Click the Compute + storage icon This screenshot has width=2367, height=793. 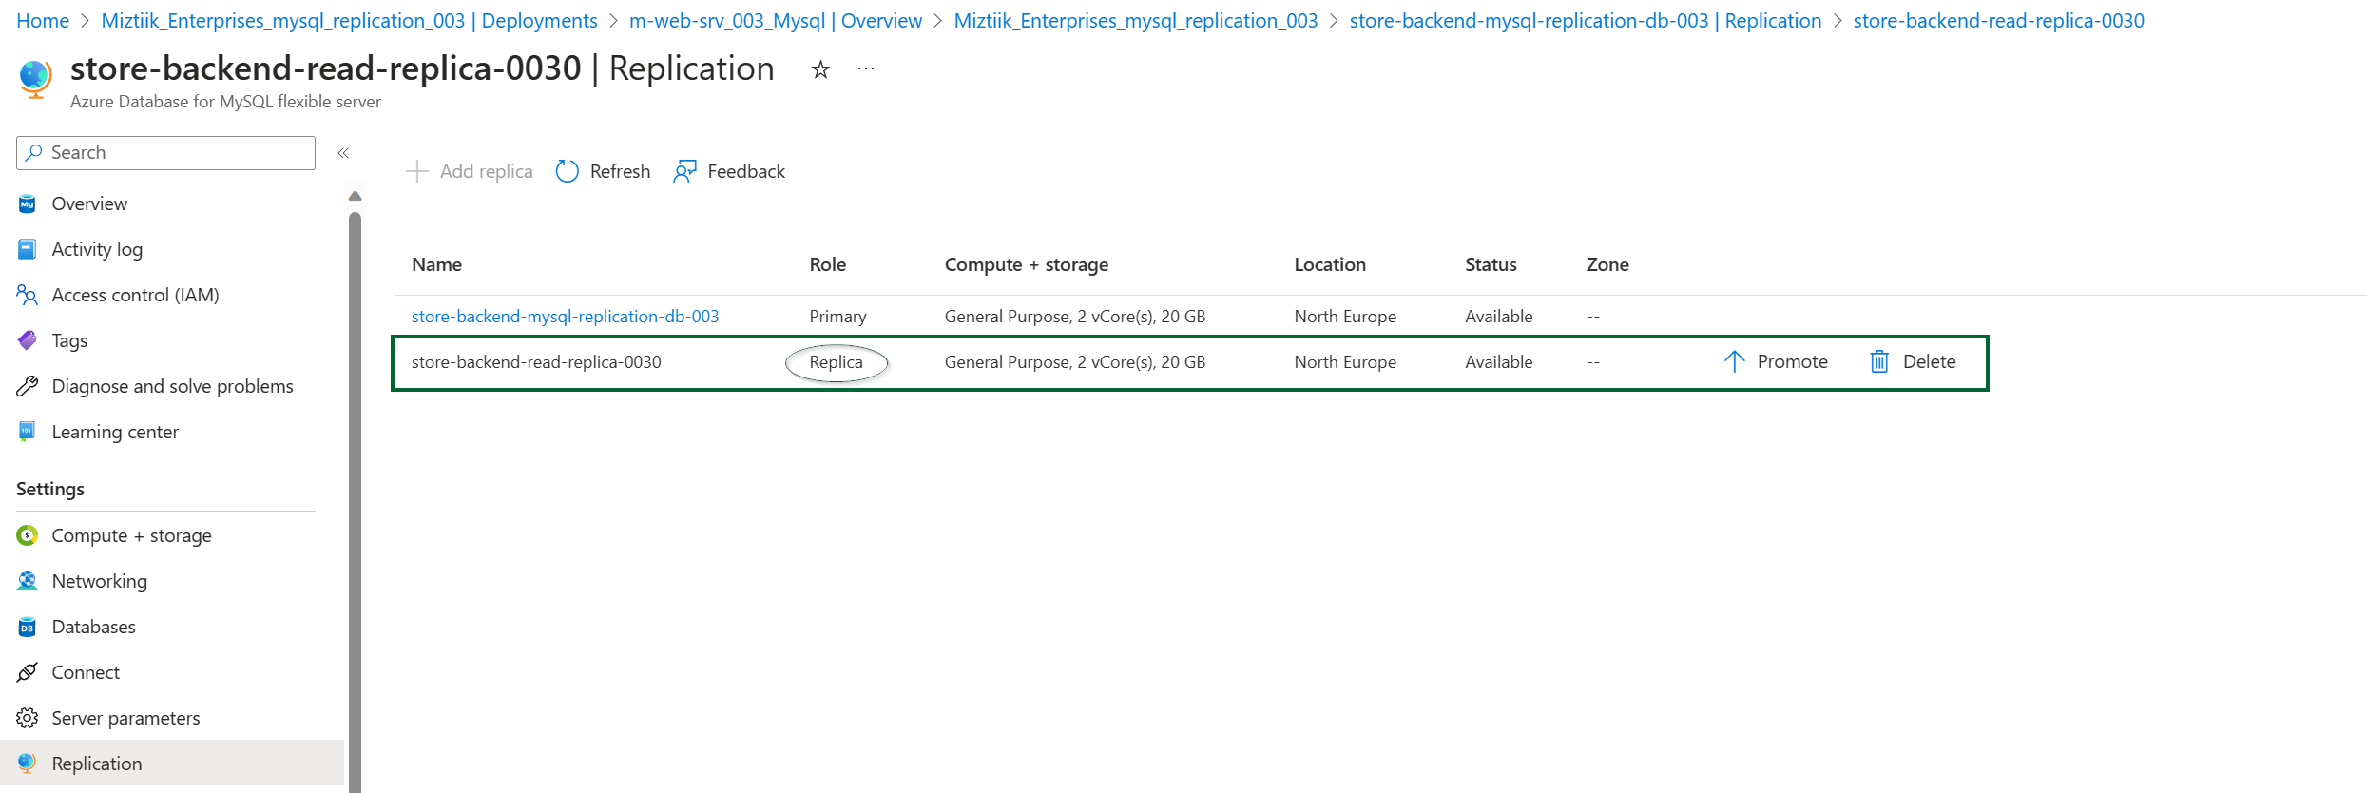point(27,535)
